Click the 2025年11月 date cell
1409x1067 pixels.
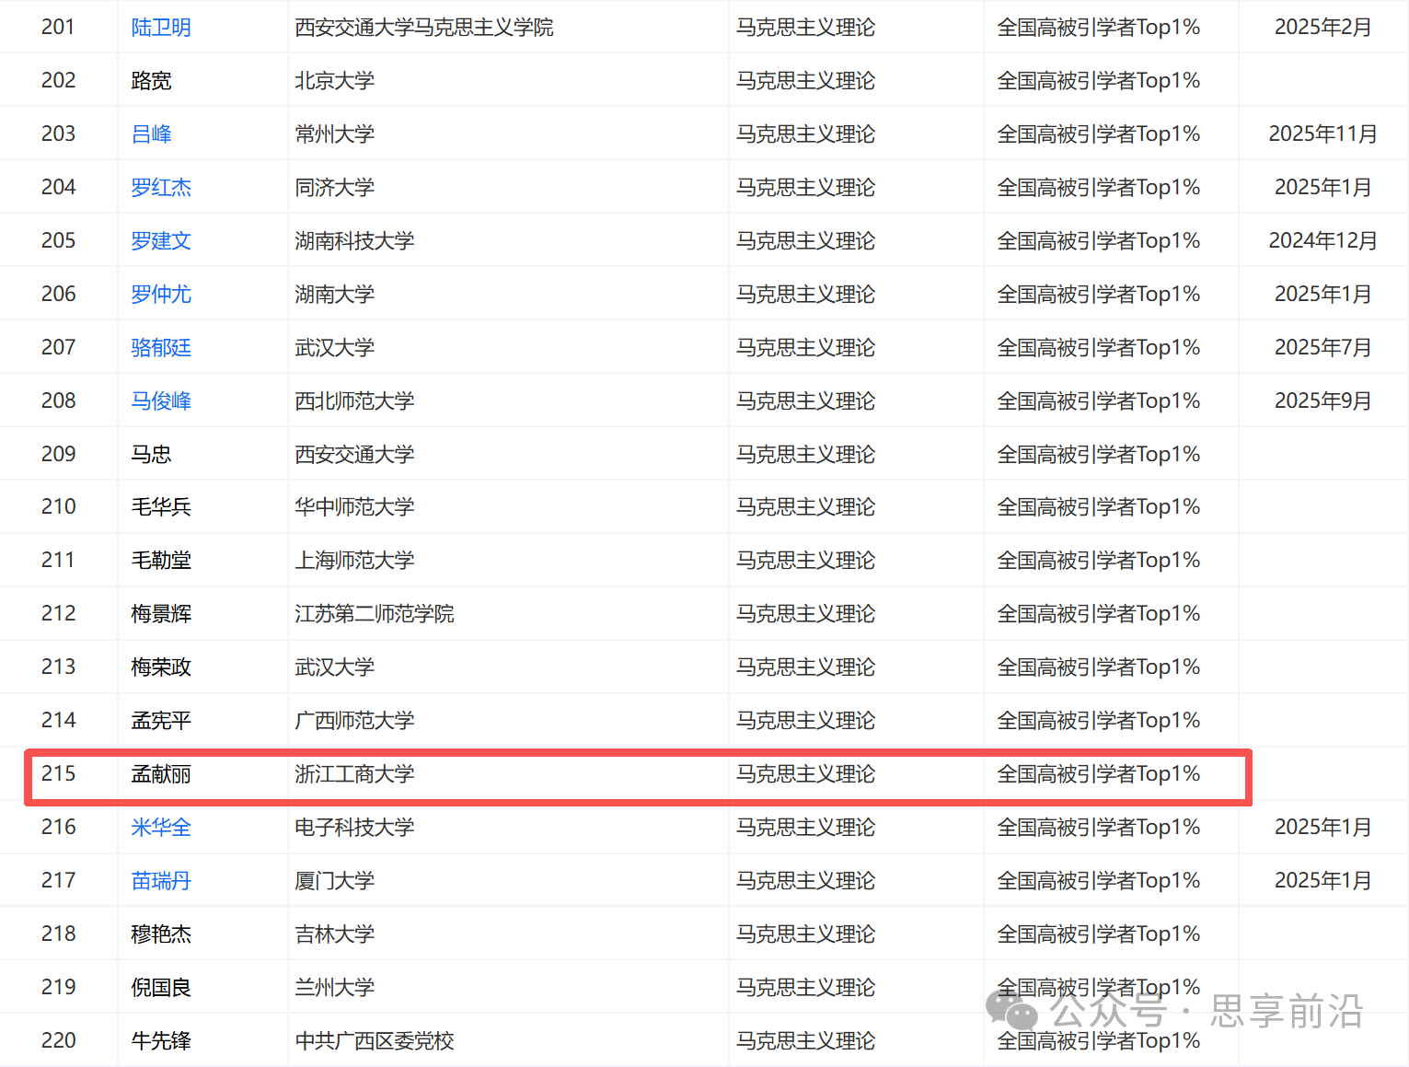coord(1322,134)
